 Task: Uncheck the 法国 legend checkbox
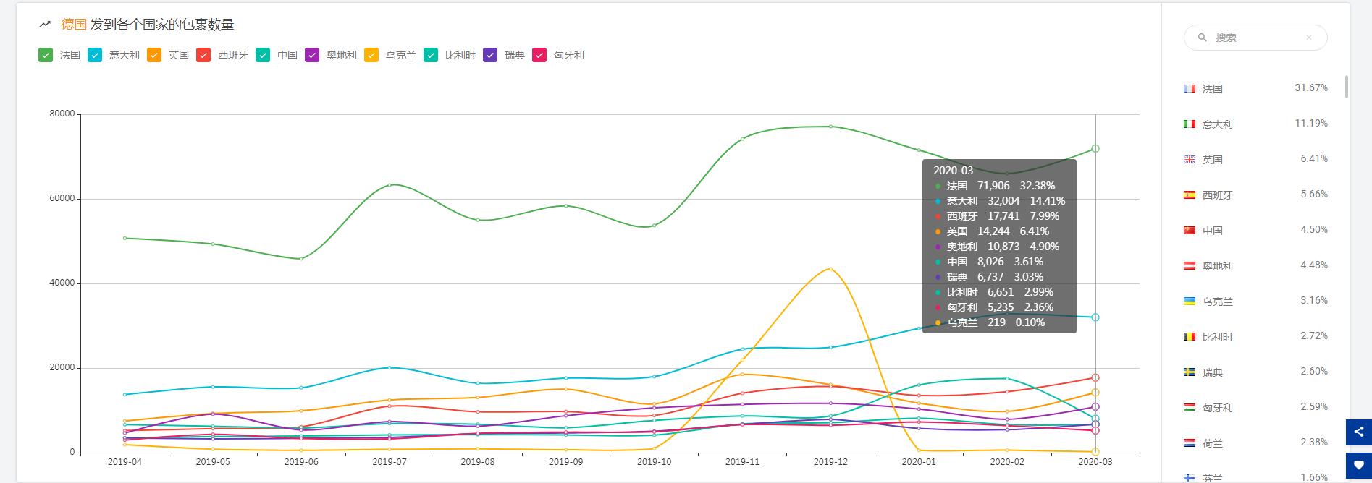[x=46, y=55]
